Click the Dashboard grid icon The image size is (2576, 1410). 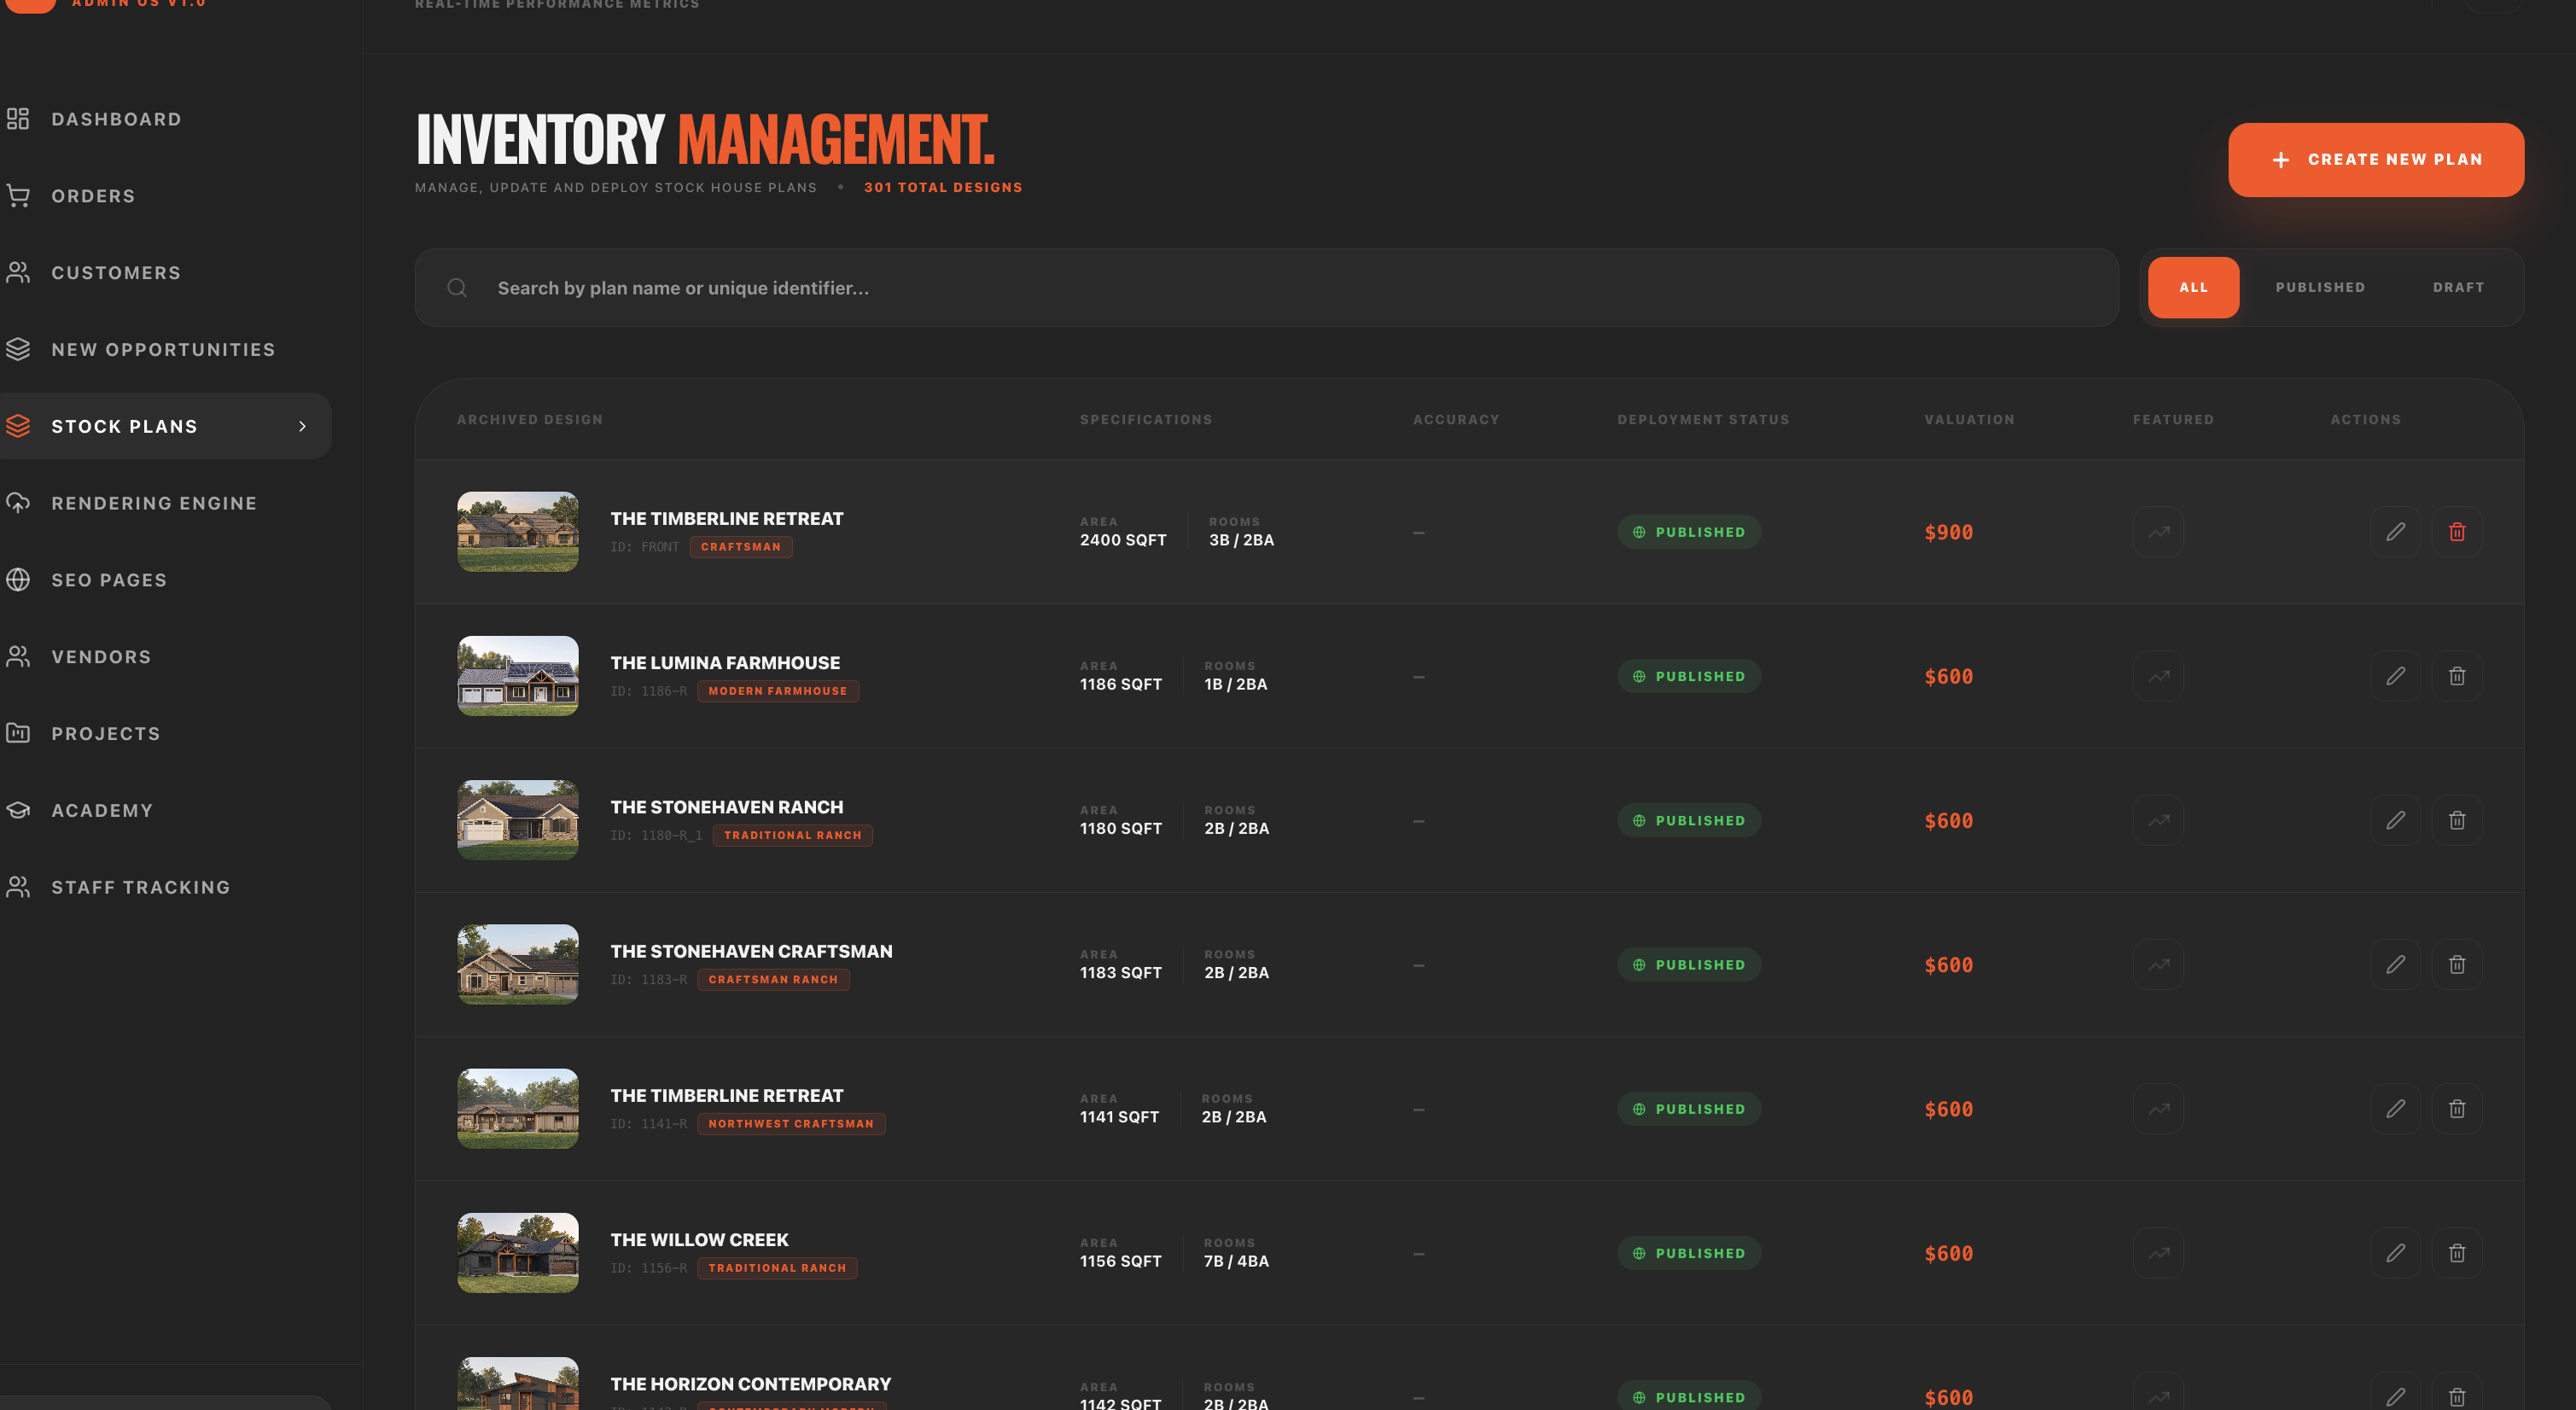[x=18, y=119]
